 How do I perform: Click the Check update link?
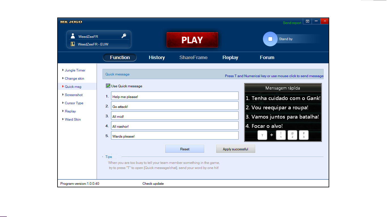tap(153, 184)
